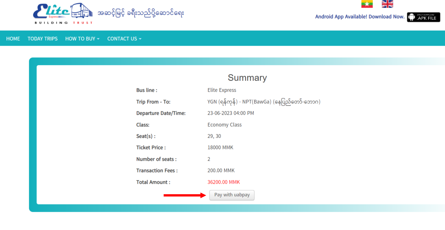Download the .APK FILE
Image resolution: width=445 pixels, height=230 pixels.
coord(426,17)
